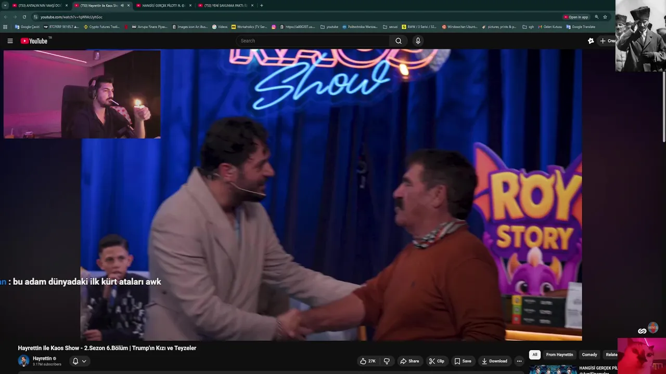
Task: Open Windows'tan Ubuntu bookmark
Action: (459, 27)
